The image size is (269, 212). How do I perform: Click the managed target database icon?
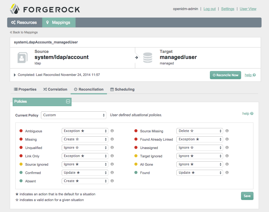click(x=148, y=58)
